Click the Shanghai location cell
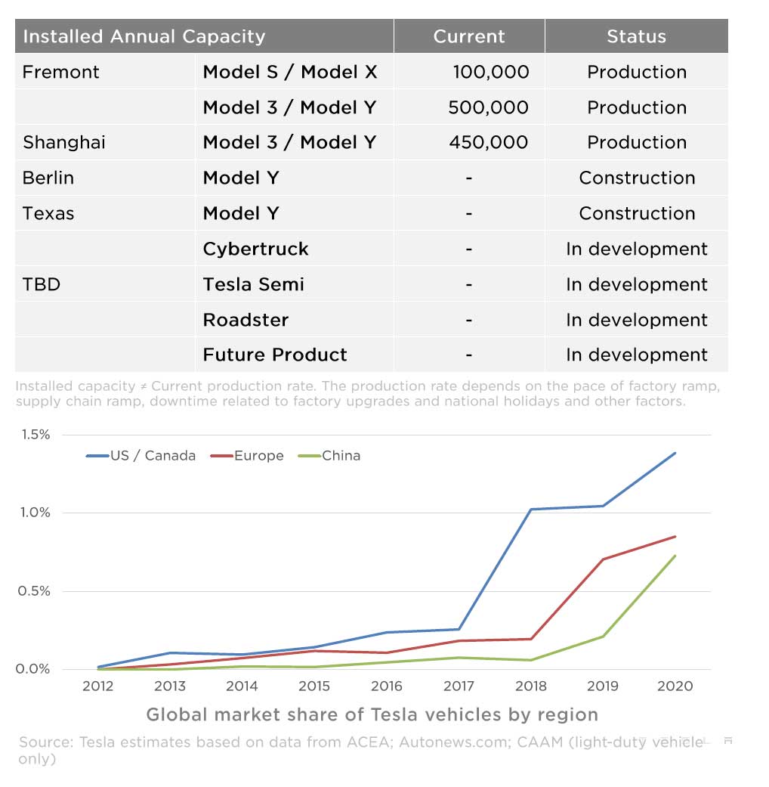 [64, 142]
